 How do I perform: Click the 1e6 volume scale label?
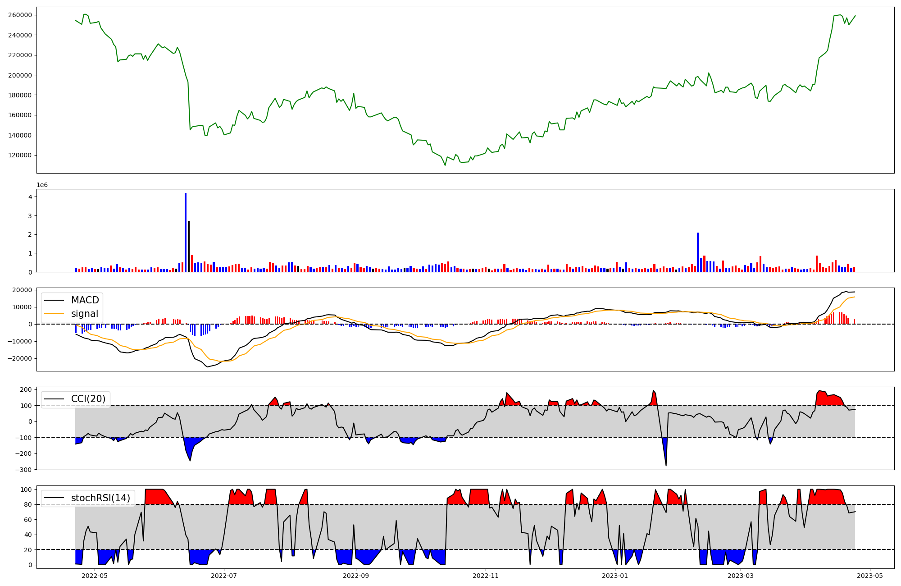(42, 185)
